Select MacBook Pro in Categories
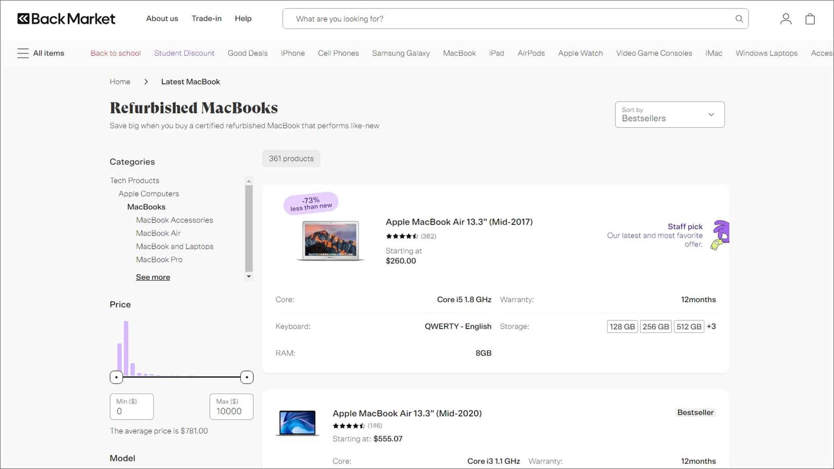 click(x=160, y=260)
